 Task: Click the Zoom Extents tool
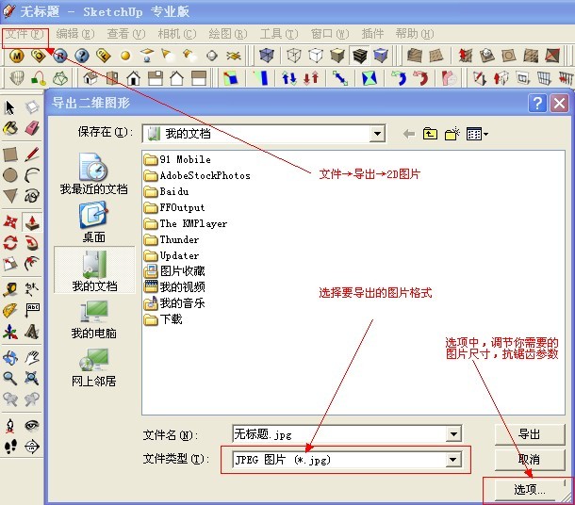tap(32, 378)
